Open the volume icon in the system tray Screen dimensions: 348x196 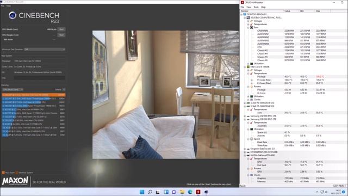(x=326, y=192)
